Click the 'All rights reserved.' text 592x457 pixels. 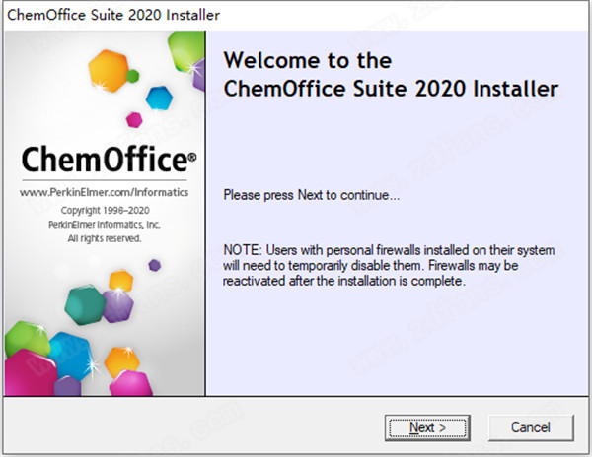pyautogui.click(x=104, y=238)
